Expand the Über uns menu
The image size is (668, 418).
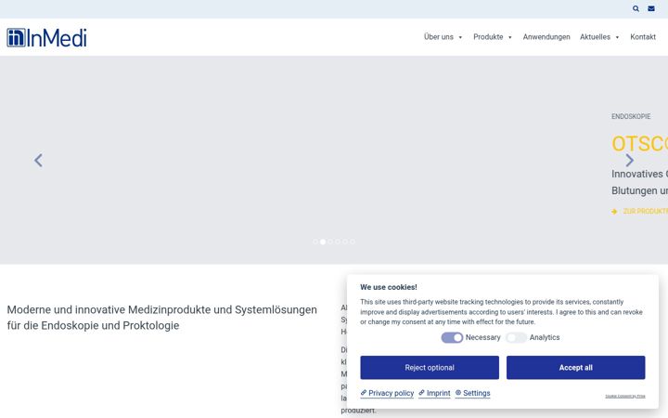tap(443, 37)
